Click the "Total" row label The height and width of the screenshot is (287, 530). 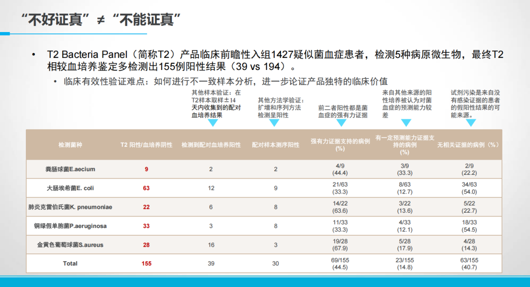coord(70,264)
